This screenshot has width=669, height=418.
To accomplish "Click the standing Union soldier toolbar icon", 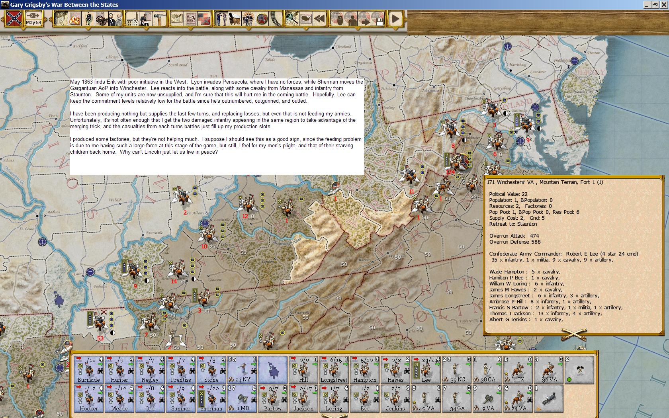I will [x=88, y=19].
